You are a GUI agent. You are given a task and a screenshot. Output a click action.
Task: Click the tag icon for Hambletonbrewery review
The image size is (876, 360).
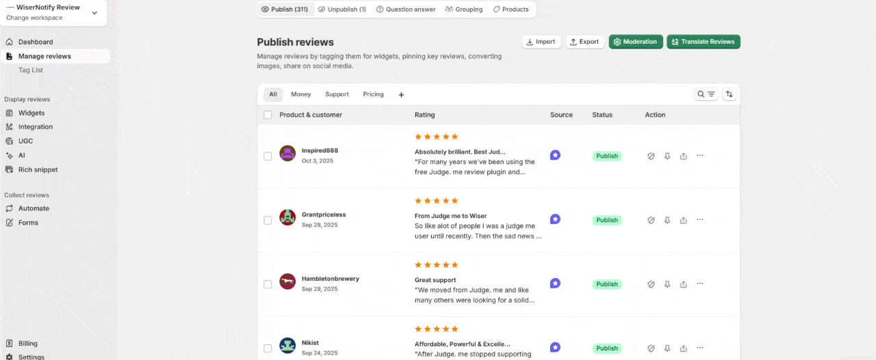click(x=651, y=284)
